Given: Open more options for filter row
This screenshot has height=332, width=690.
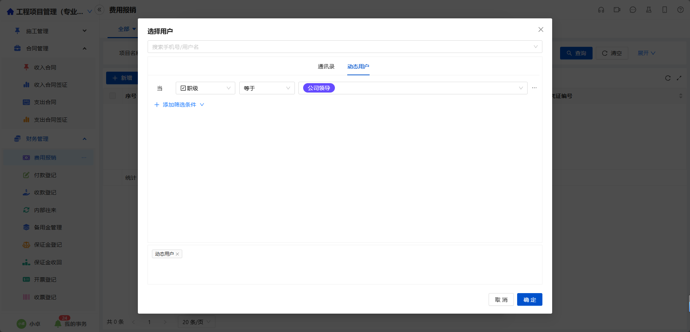Looking at the screenshot, I should (534, 88).
